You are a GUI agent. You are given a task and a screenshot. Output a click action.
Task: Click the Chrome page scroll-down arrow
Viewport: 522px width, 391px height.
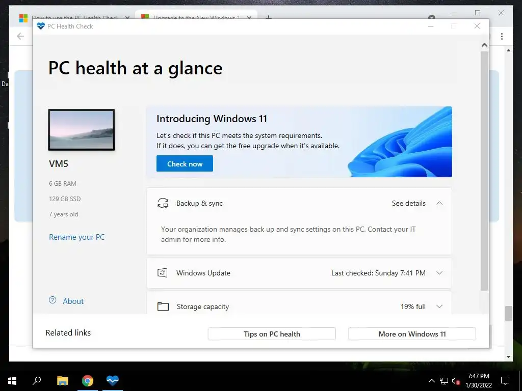[x=508, y=357]
